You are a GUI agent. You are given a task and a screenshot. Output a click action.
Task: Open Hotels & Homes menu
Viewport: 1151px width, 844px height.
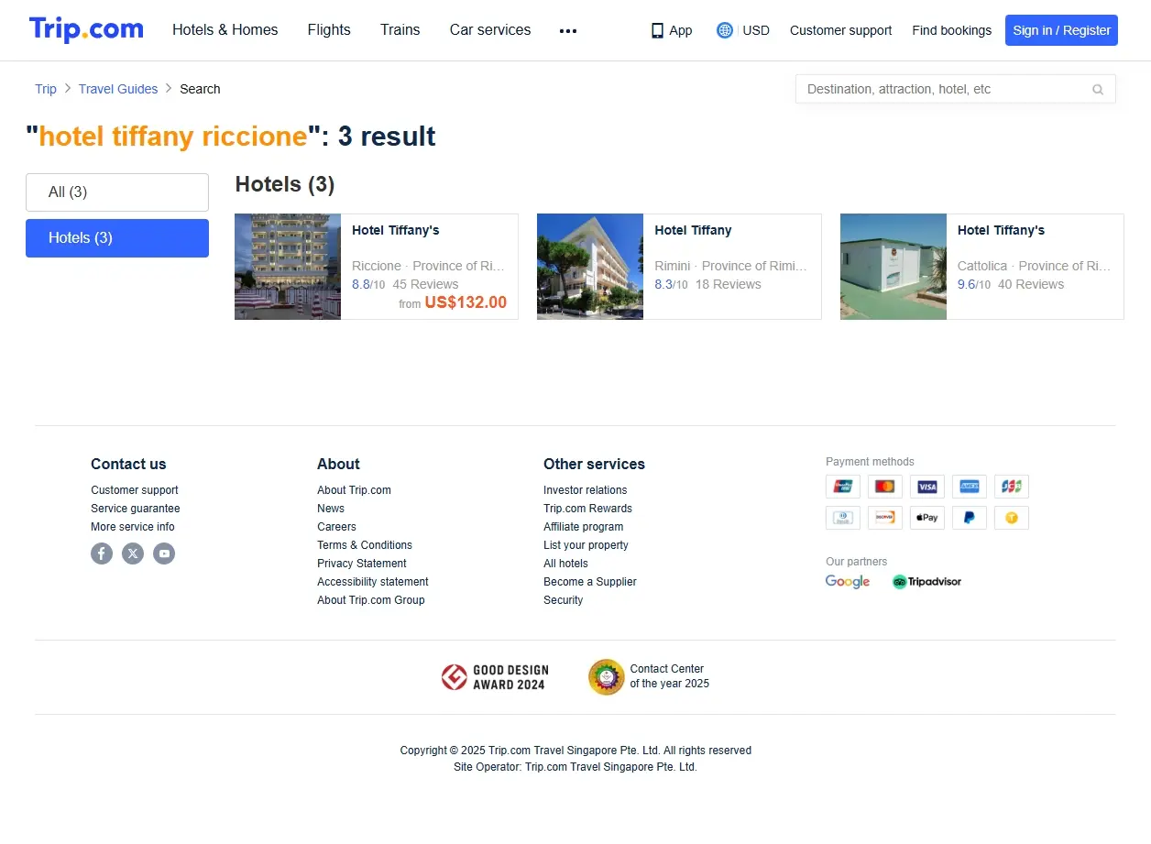[225, 30]
